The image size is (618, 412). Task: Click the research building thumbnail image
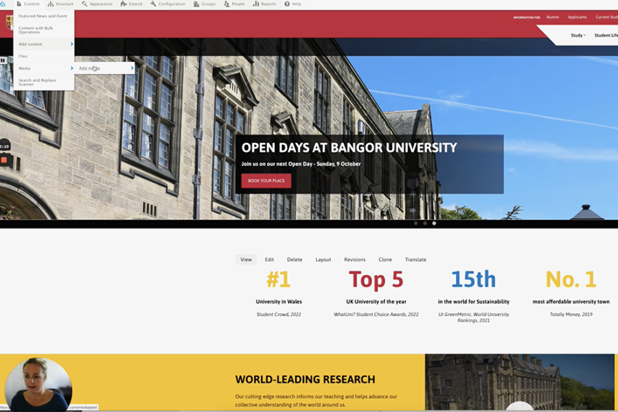pyautogui.click(x=520, y=382)
